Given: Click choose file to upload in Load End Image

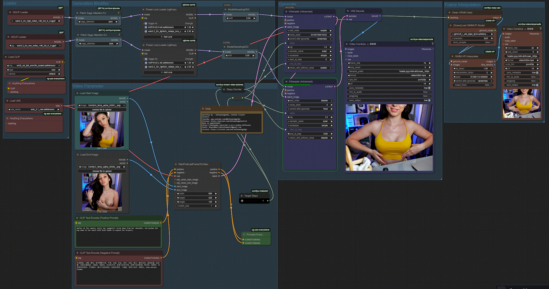Looking at the screenshot, I should (102, 171).
